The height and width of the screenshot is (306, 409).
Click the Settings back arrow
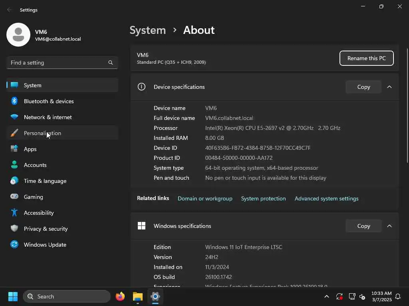coord(10,10)
